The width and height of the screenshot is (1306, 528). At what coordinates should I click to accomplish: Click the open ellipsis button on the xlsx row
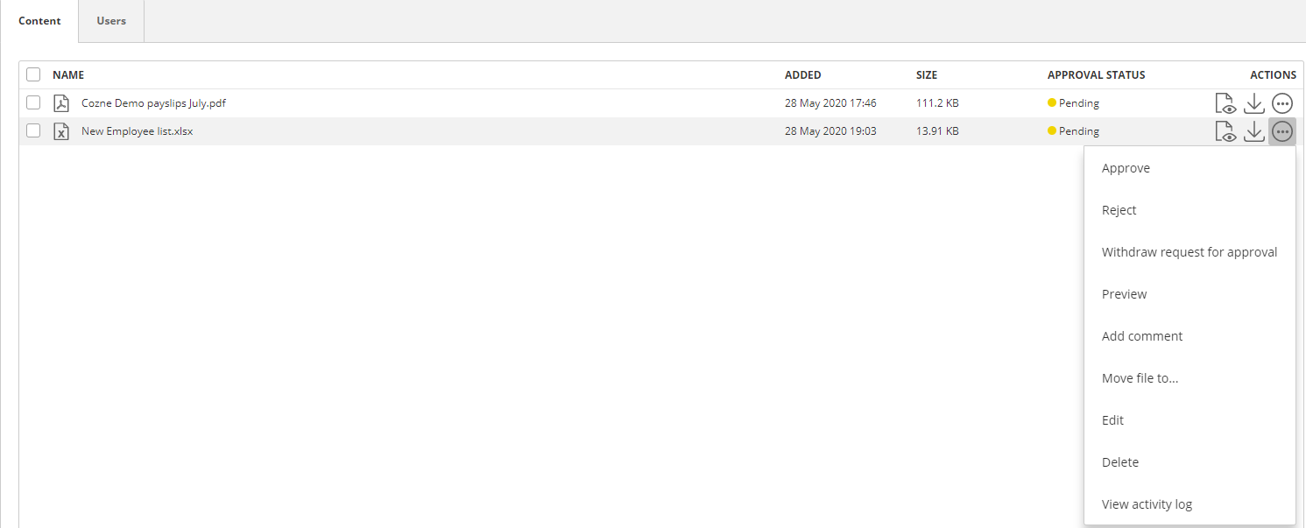pos(1281,130)
